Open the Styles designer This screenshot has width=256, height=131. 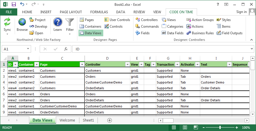pyautogui.click(x=224, y=20)
